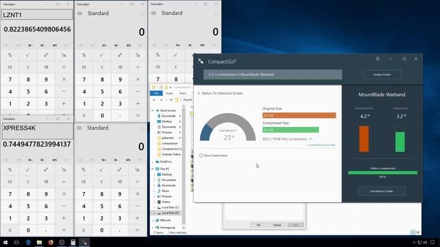Click the CompactGUI folder path breadcrumb field
440x247 pixels.
[x=273, y=75]
